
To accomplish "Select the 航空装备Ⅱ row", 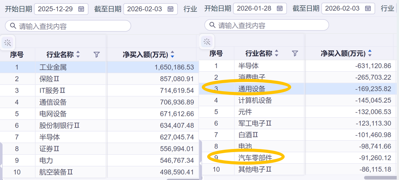I will pos(99,172).
